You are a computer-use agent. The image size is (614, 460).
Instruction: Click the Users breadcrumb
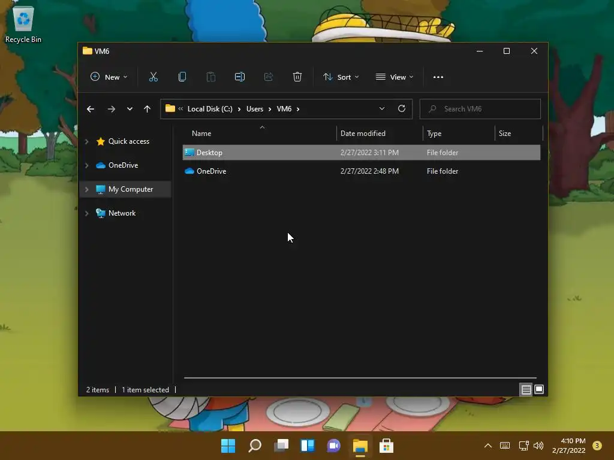point(254,109)
